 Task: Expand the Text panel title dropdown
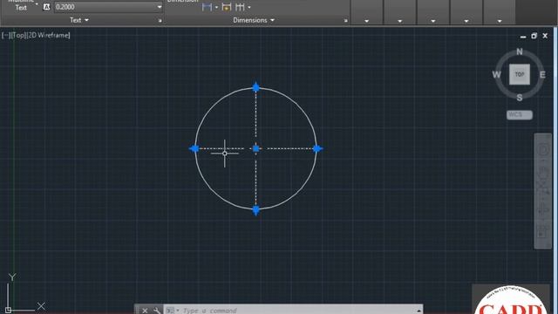tap(79, 20)
